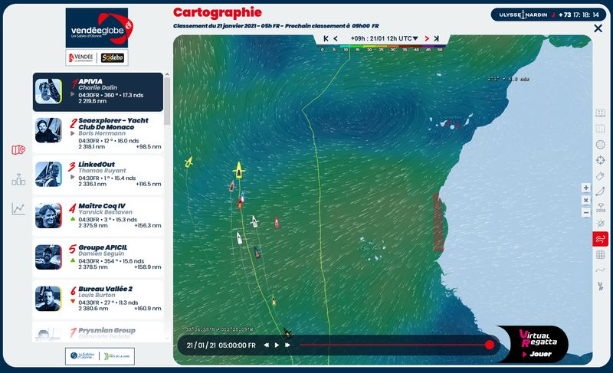Image resolution: width=613 pixels, height=373 pixels.
Task: Toggle the red wind layer button
Action: [x=601, y=239]
